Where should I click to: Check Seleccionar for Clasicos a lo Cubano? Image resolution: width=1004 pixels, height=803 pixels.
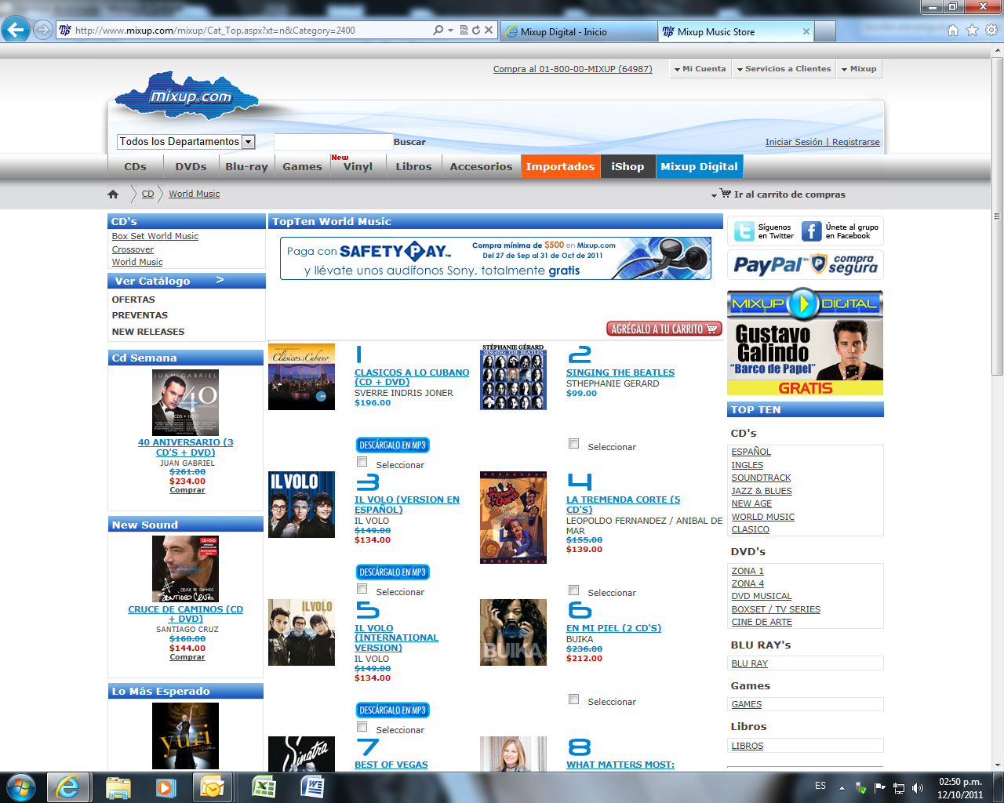362,462
